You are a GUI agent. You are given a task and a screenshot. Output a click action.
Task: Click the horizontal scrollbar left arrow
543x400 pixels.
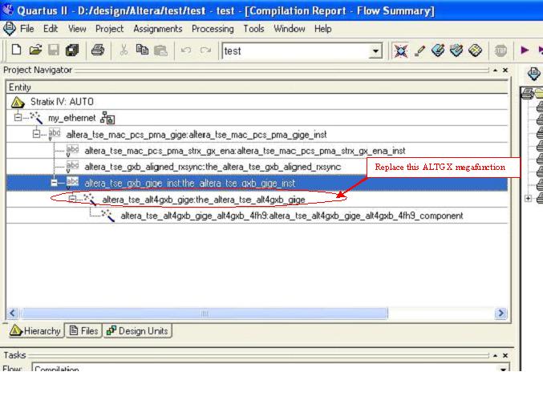click(13, 313)
